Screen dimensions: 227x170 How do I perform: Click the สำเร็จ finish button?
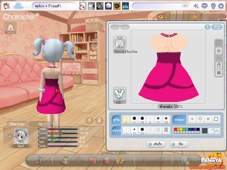tap(156, 144)
